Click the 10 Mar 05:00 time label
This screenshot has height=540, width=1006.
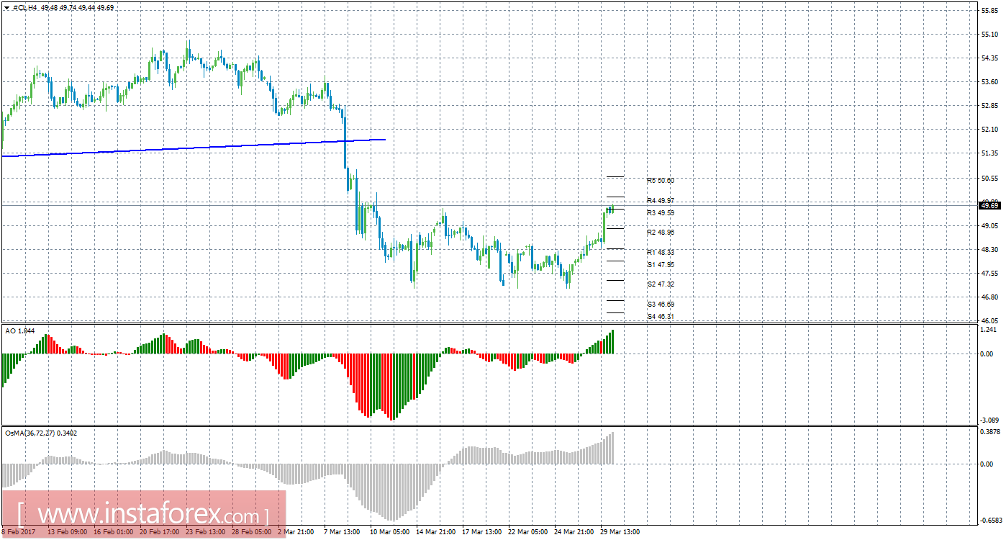[389, 532]
